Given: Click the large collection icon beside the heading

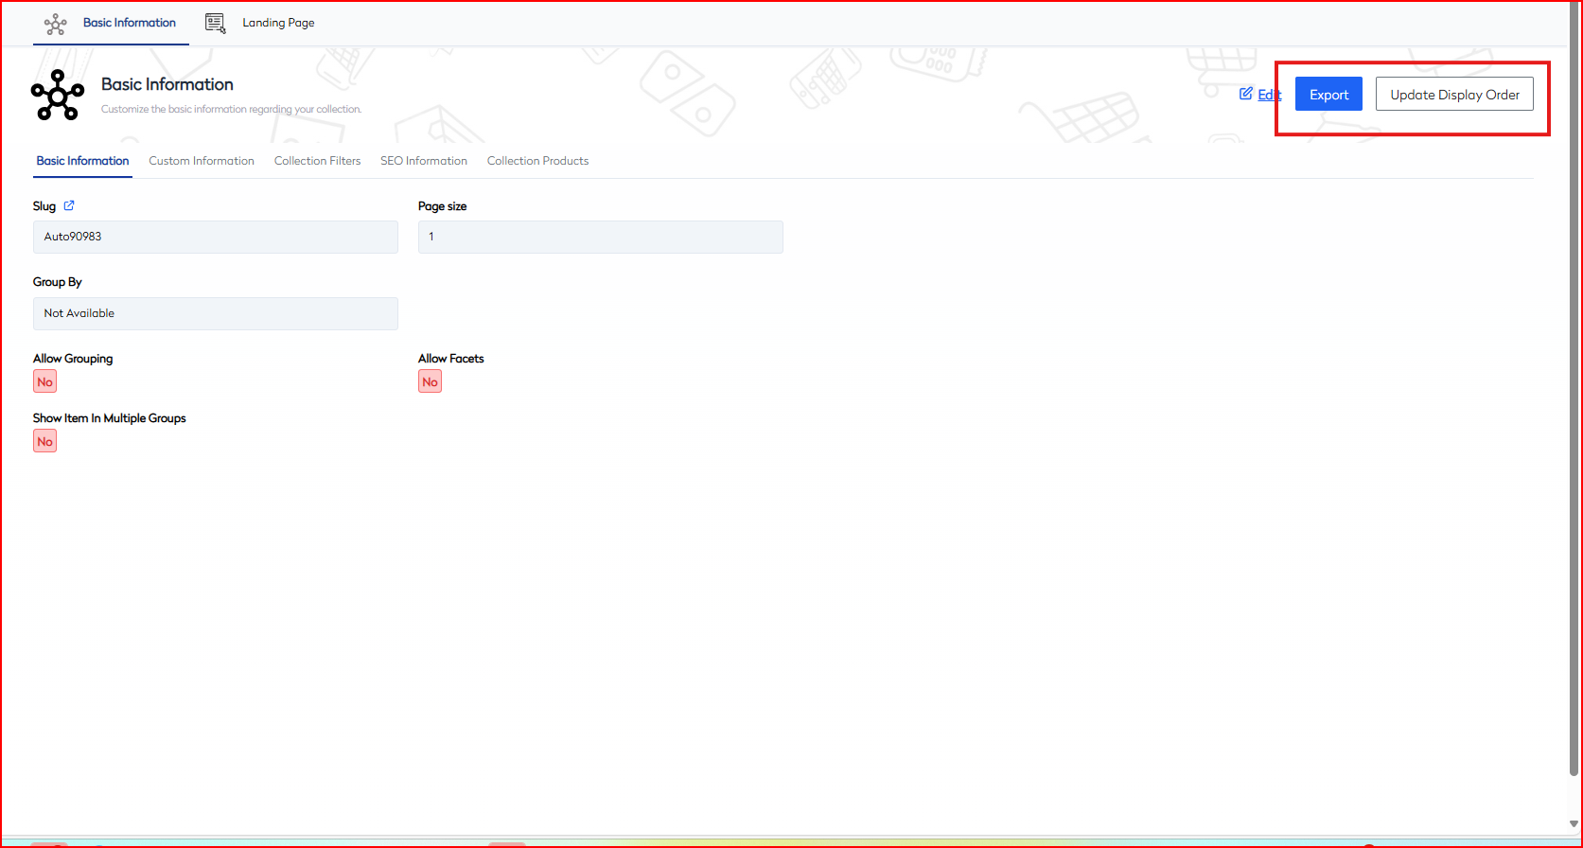Looking at the screenshot, I should [58, 95].
